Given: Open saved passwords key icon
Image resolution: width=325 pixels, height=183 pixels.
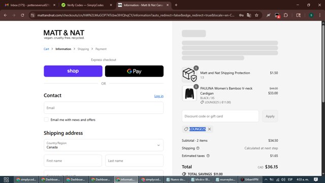Looking at the screenshot, I should tap(241, 15).
